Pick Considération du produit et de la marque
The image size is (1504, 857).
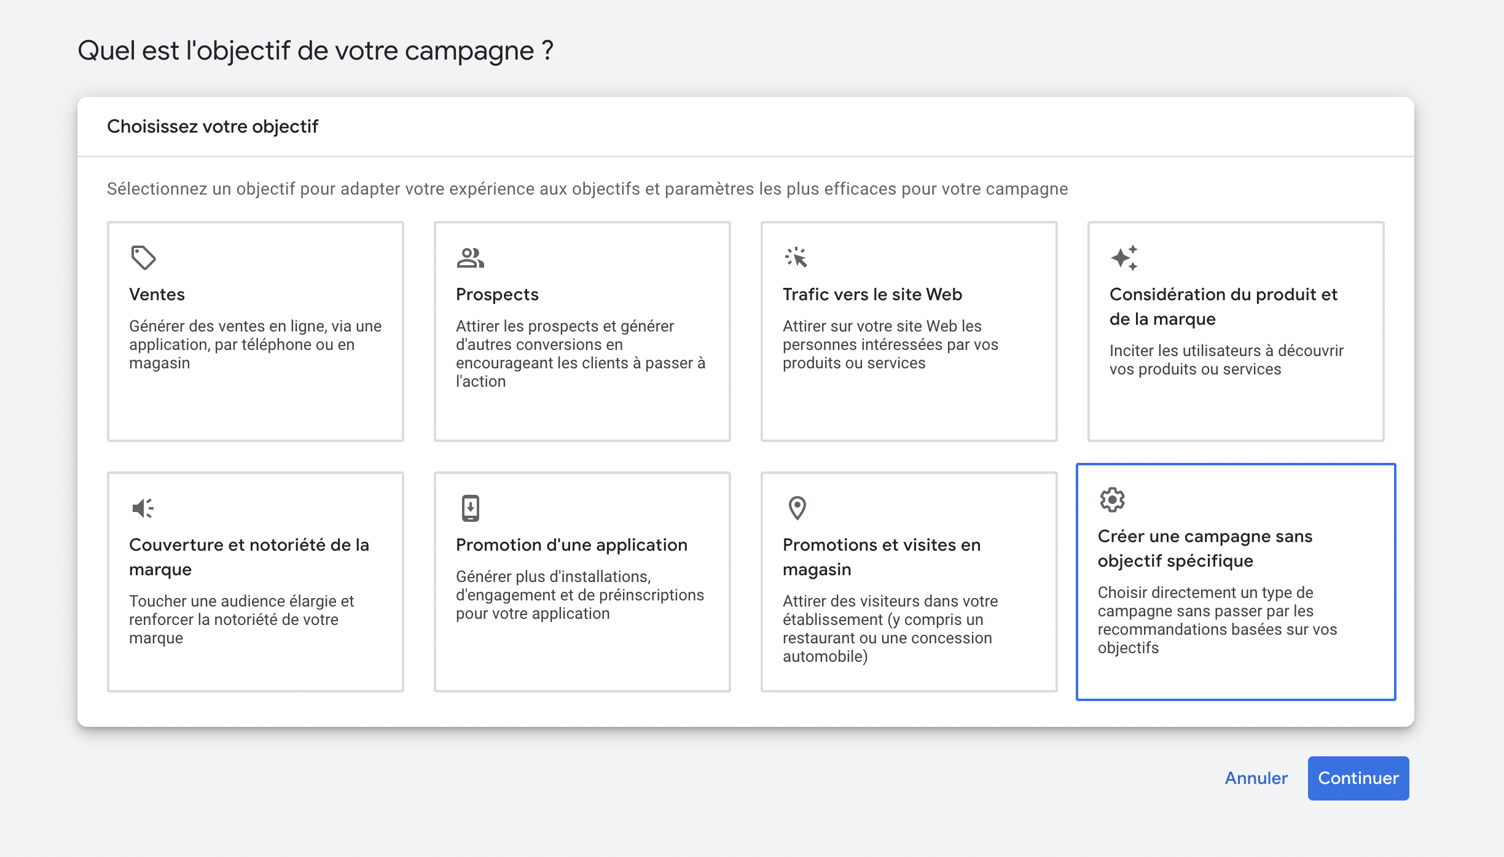(x=1236, y=332)
